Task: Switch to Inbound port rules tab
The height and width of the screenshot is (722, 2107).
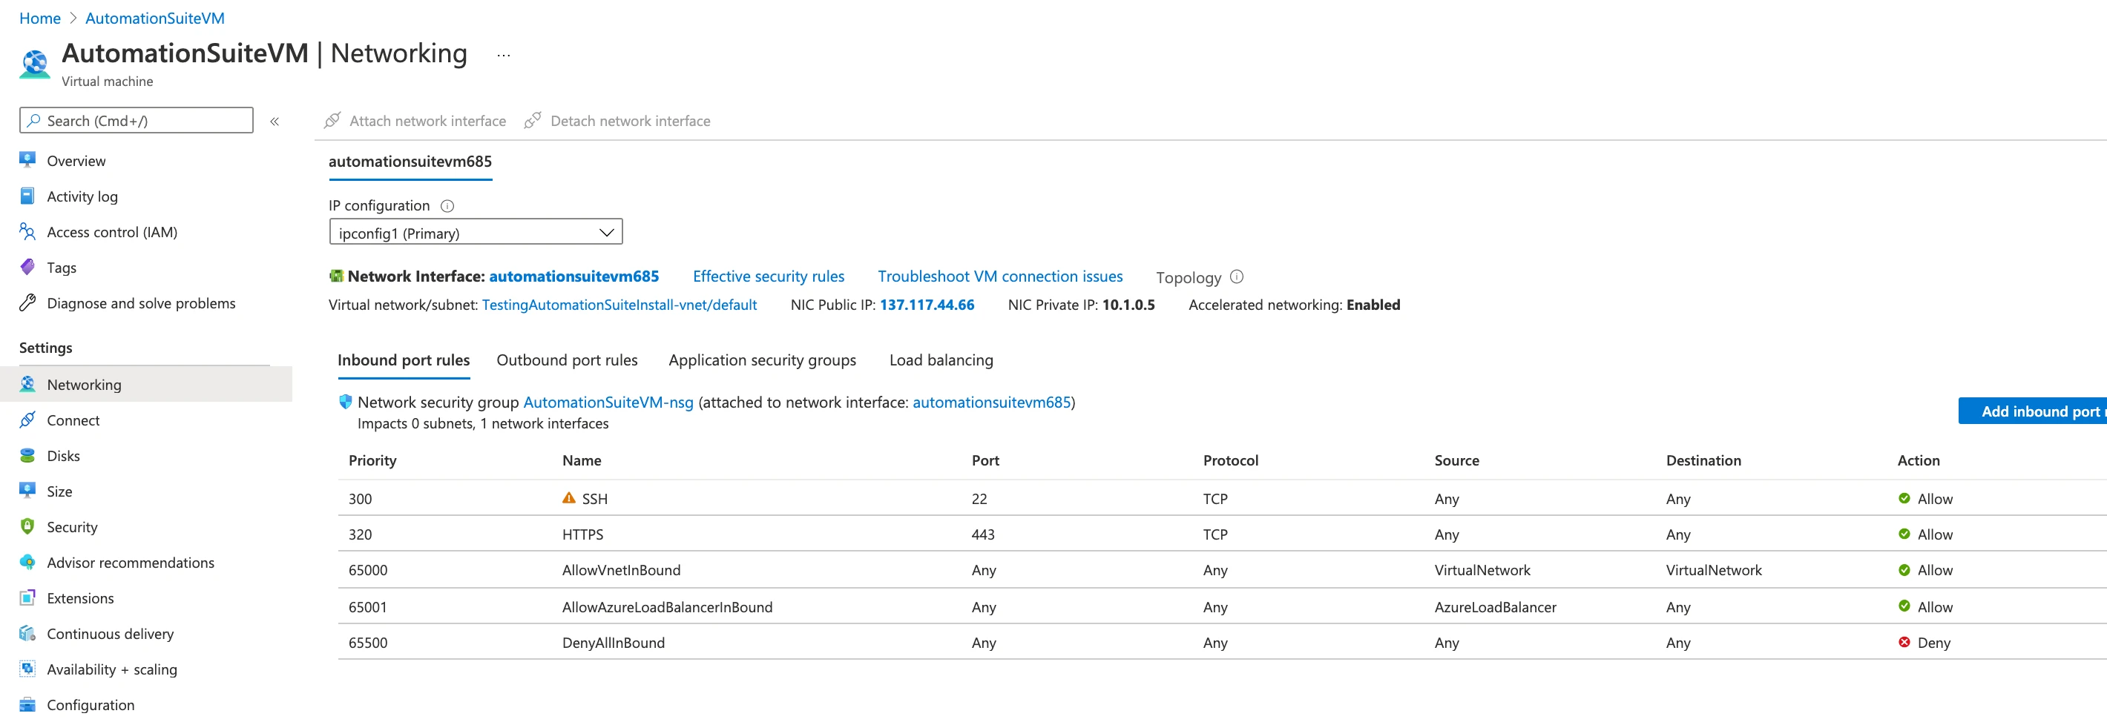Action: 404,360
